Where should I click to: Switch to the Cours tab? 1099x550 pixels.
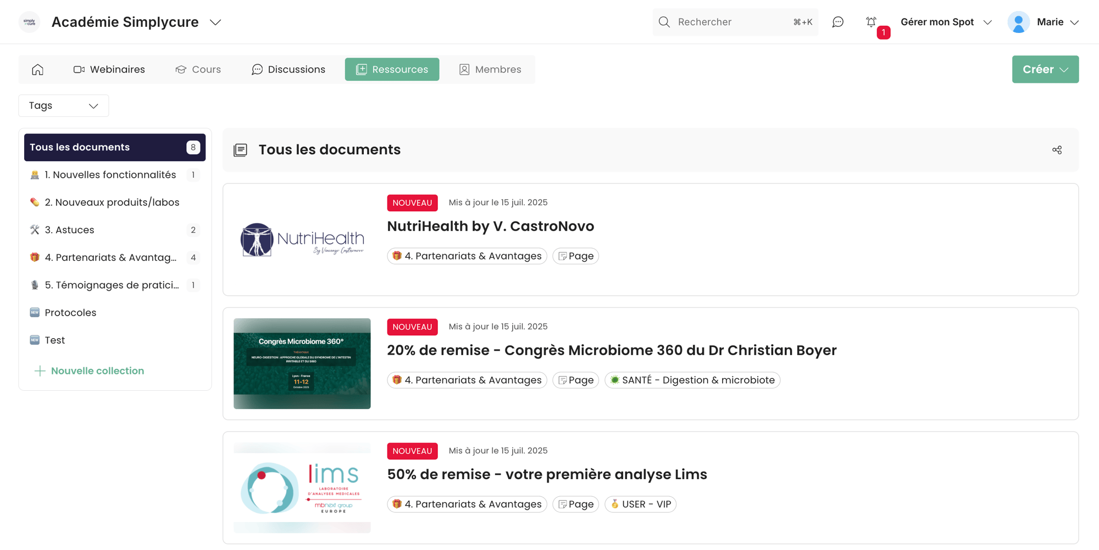[x=198, y=70]
